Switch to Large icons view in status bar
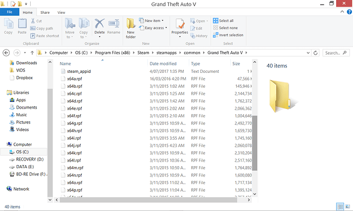The height and width of the screenshot is (211, 353). pos(347,206)
